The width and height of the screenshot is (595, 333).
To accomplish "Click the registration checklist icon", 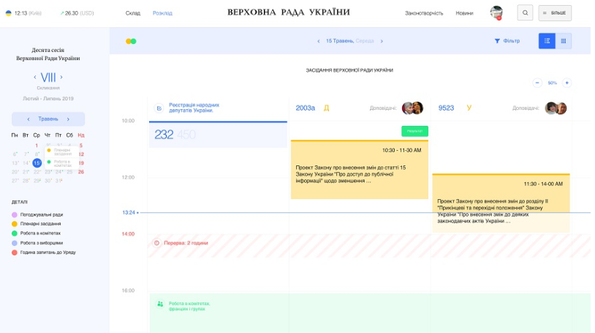I will [159, 108].
